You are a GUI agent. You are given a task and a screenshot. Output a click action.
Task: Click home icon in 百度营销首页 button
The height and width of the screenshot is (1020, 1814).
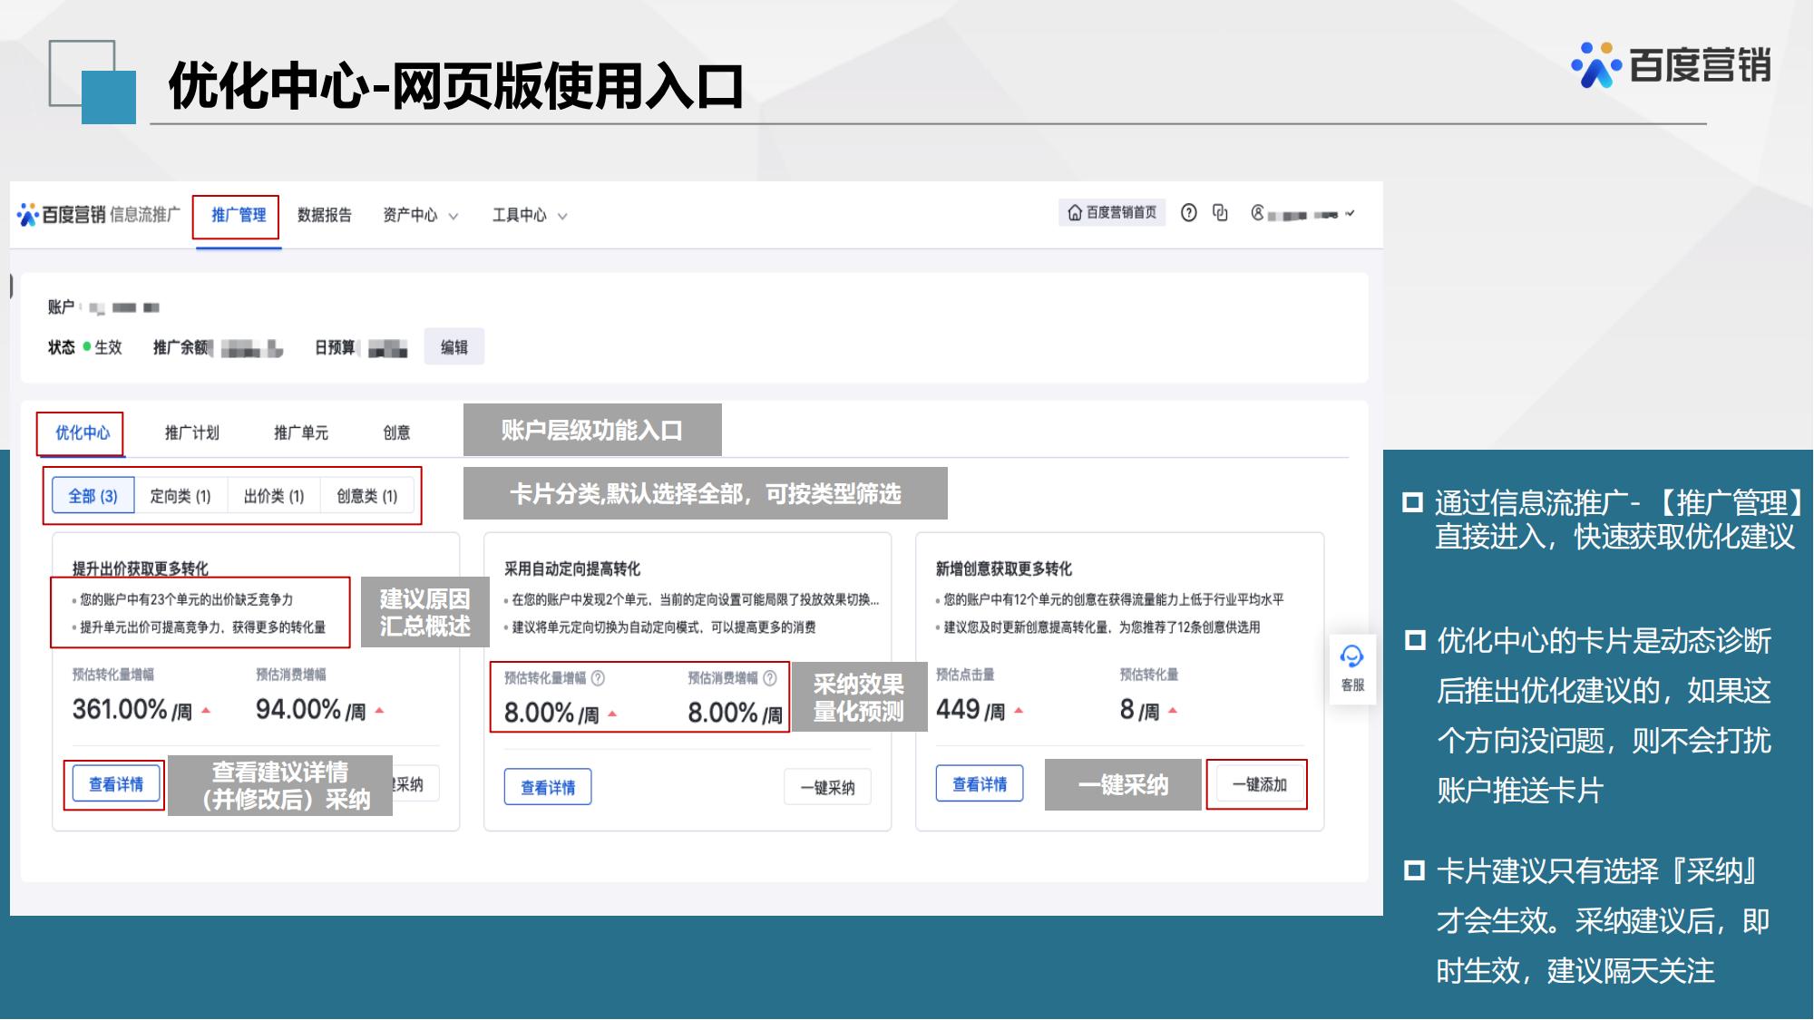tap(1075, 213)
